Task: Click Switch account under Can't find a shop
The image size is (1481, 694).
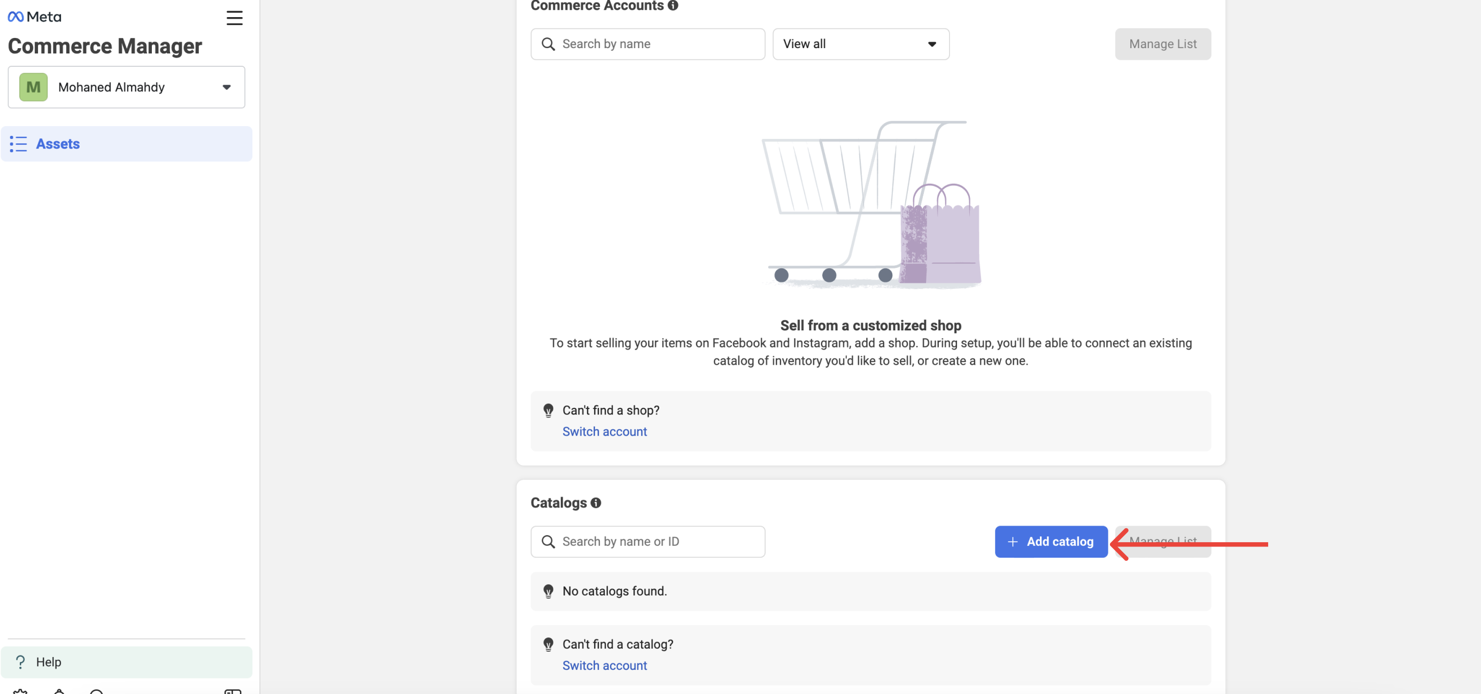Action: pos(604,431)
